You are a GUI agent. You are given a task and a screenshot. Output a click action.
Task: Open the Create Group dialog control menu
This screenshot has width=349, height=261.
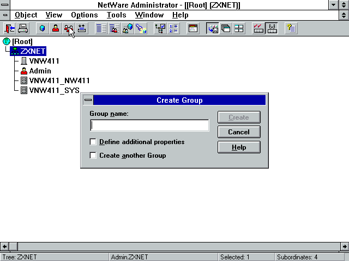[x=88, y=100]
